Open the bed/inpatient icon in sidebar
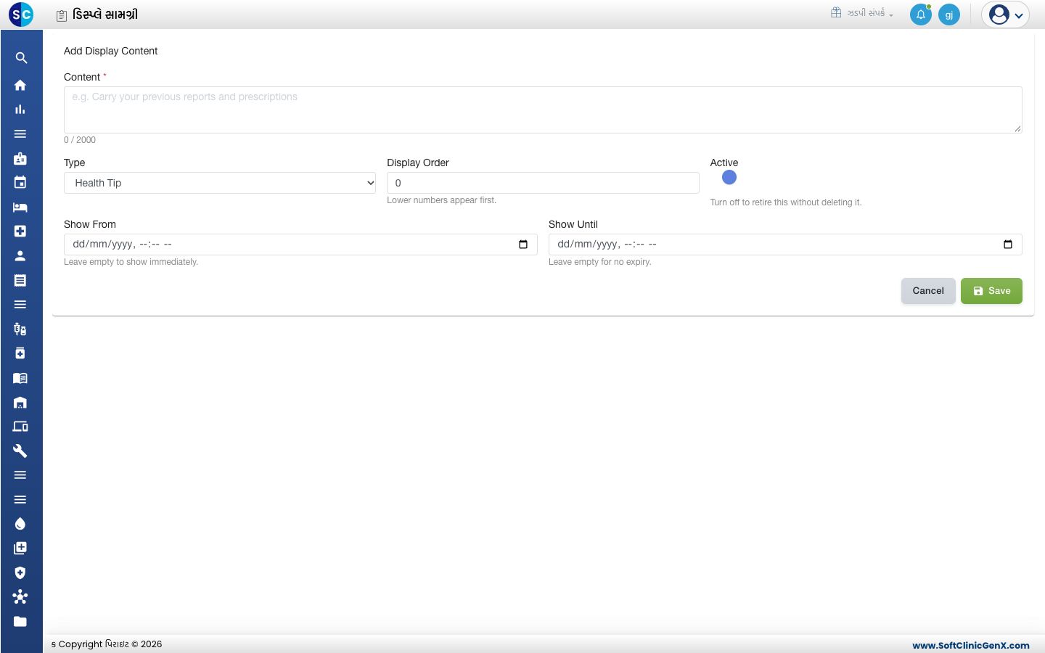Screen dimensions: 1045x653 point(20,207)
